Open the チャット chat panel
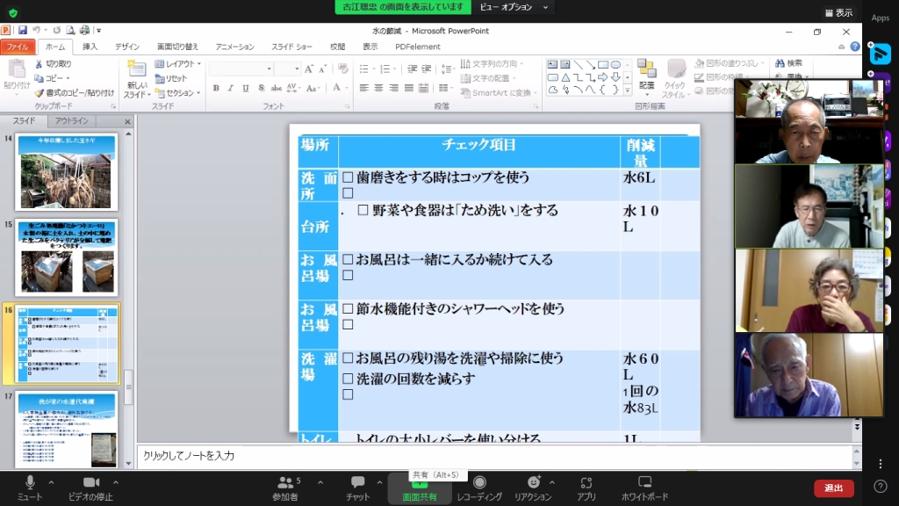The width and height of the screenshot is (899, 506). point(358,488)
